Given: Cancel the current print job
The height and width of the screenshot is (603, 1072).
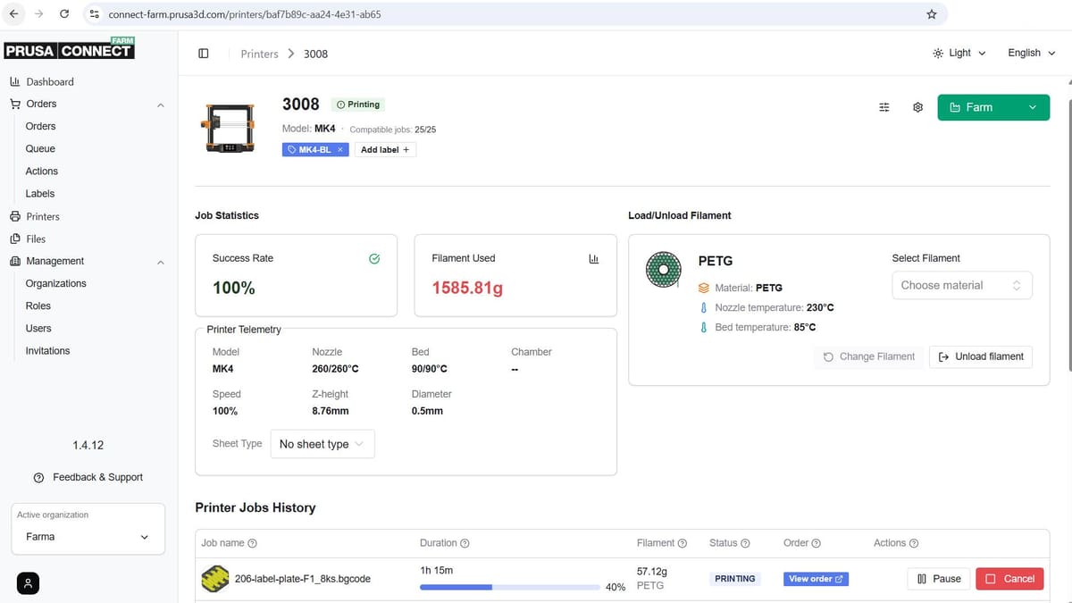Looking at the screenshot, I should pos(1009,579).
